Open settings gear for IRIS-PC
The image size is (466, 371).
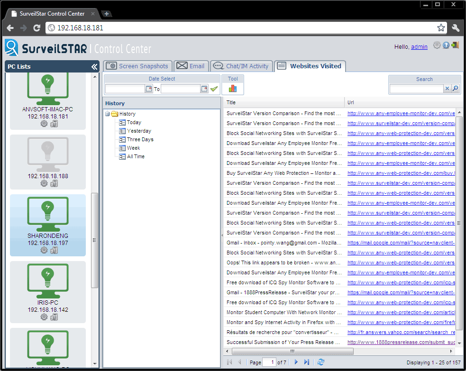(x=44, y=317)
